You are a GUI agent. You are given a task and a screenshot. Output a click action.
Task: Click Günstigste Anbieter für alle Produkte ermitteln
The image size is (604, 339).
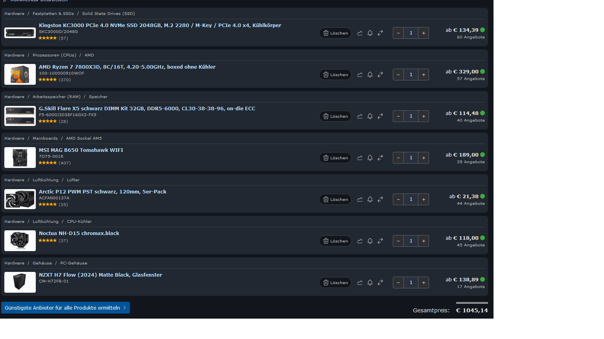(65, 308)
